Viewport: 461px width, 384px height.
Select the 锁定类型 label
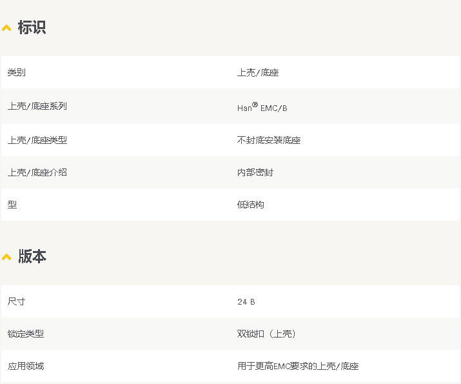tap(26, 334)
